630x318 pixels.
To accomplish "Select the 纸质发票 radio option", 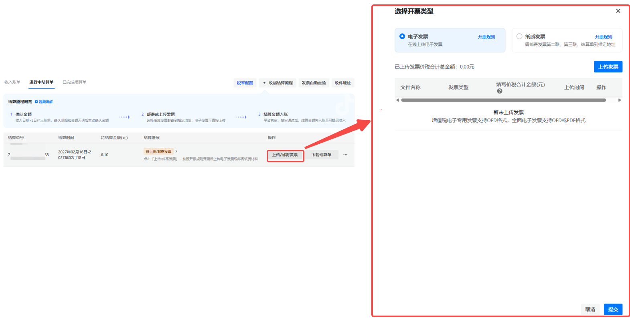I will (x=519, y=36).
